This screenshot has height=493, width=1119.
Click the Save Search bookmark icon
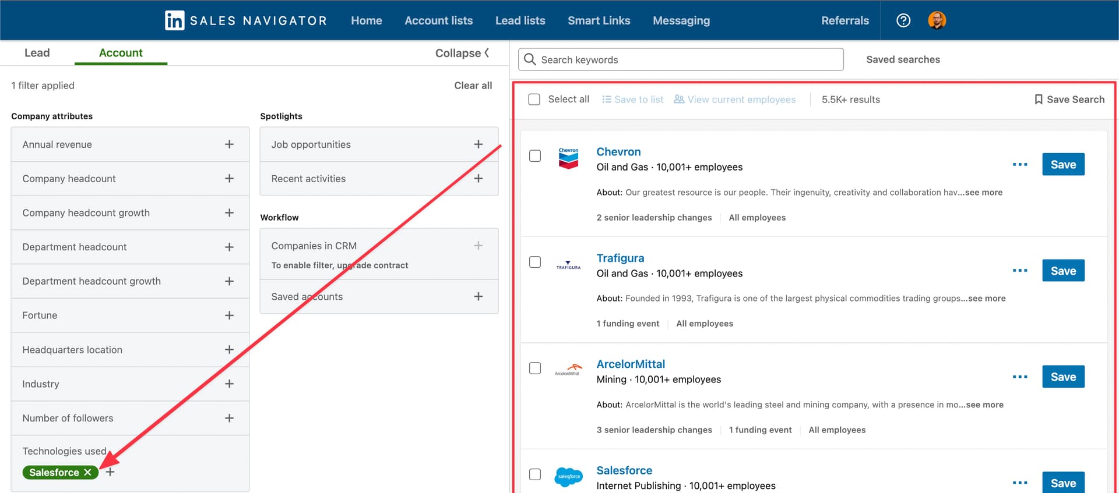click(x=1039, y=100)
